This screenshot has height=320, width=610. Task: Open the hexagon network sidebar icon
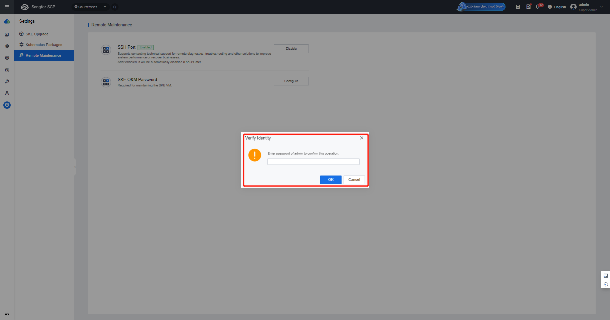7,58
